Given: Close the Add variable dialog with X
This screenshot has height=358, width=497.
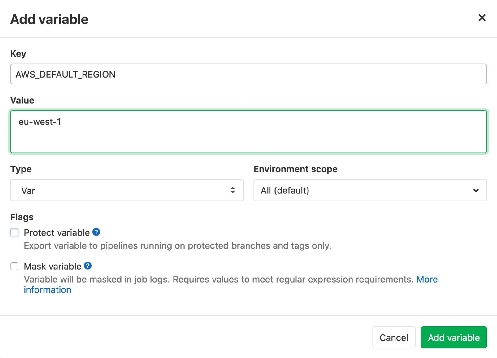Looking at the screenshot, I should pos(482,18).
